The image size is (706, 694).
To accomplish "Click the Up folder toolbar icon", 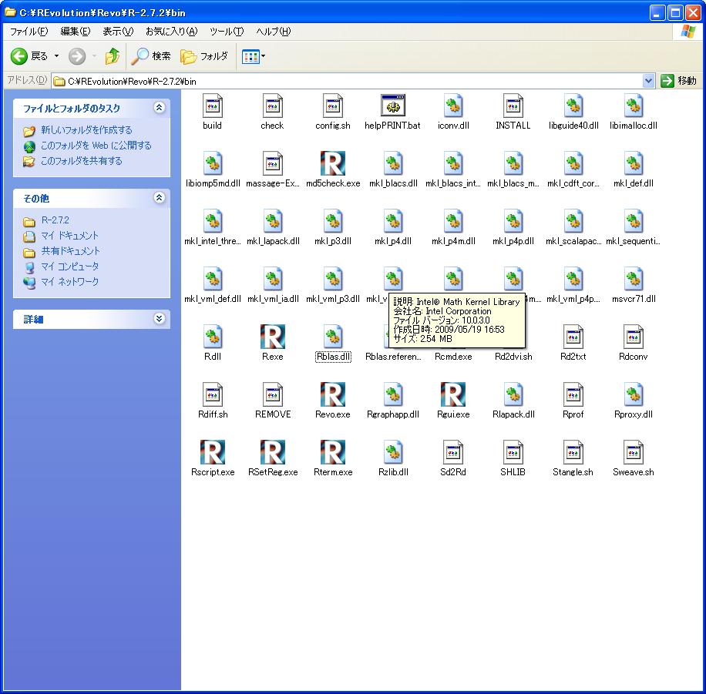I will point(113,56).
